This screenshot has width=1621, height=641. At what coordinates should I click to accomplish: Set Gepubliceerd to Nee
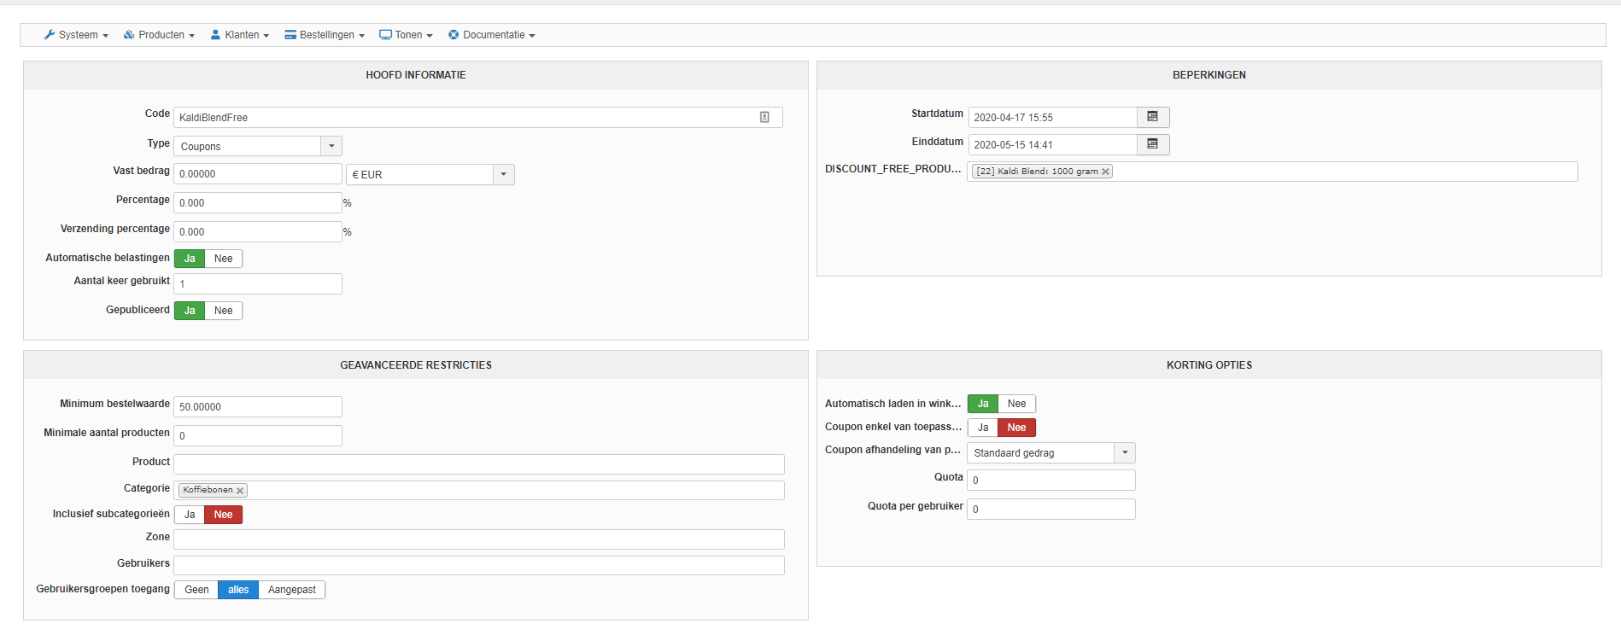tap(224, 311)
